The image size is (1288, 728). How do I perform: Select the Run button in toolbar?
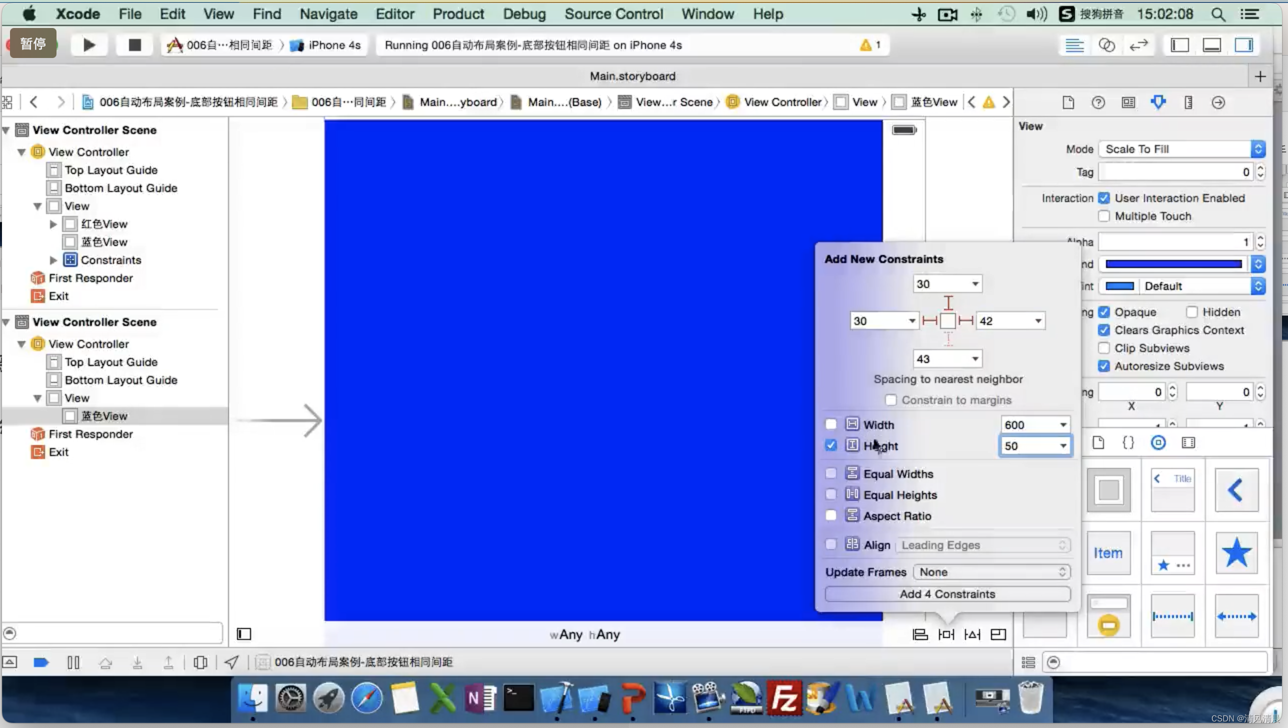coord(88,44)
